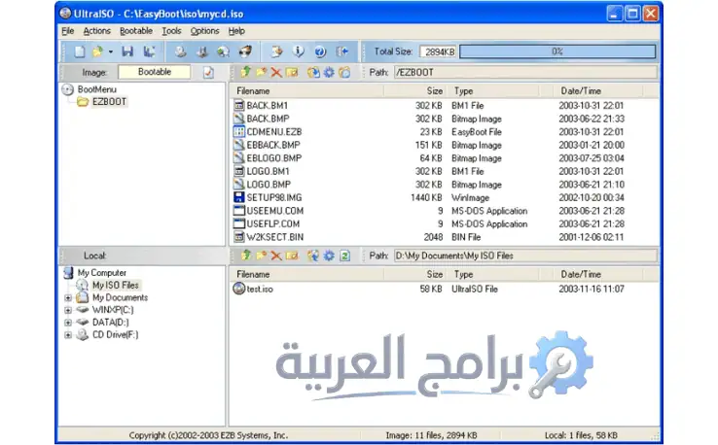Click the Burn CD Image icon
The height and width of the screenshot is (445, 718).
(245, 51)
